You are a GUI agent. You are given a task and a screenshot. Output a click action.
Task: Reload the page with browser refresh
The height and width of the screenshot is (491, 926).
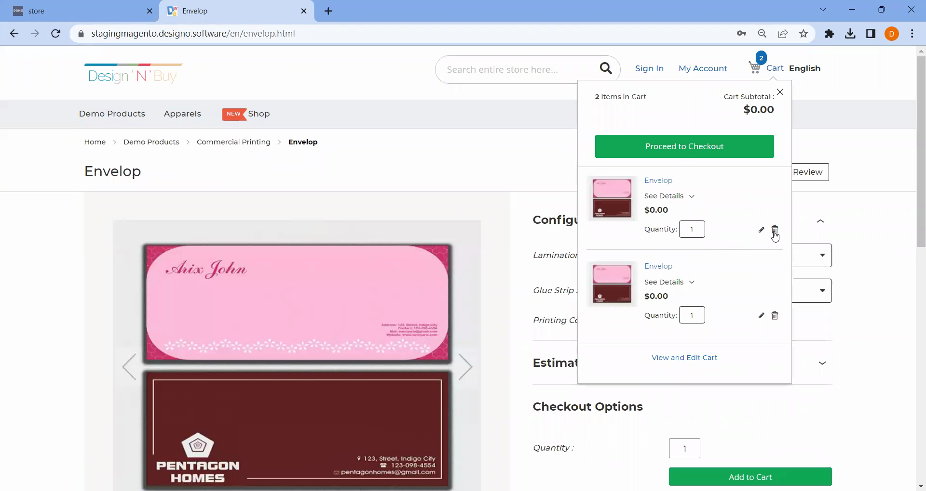pyautogui.click(x=55, y=34)
